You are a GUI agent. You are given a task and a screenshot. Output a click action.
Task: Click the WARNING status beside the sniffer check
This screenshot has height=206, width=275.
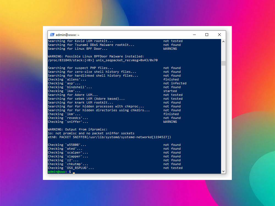(x=170, y=122)
